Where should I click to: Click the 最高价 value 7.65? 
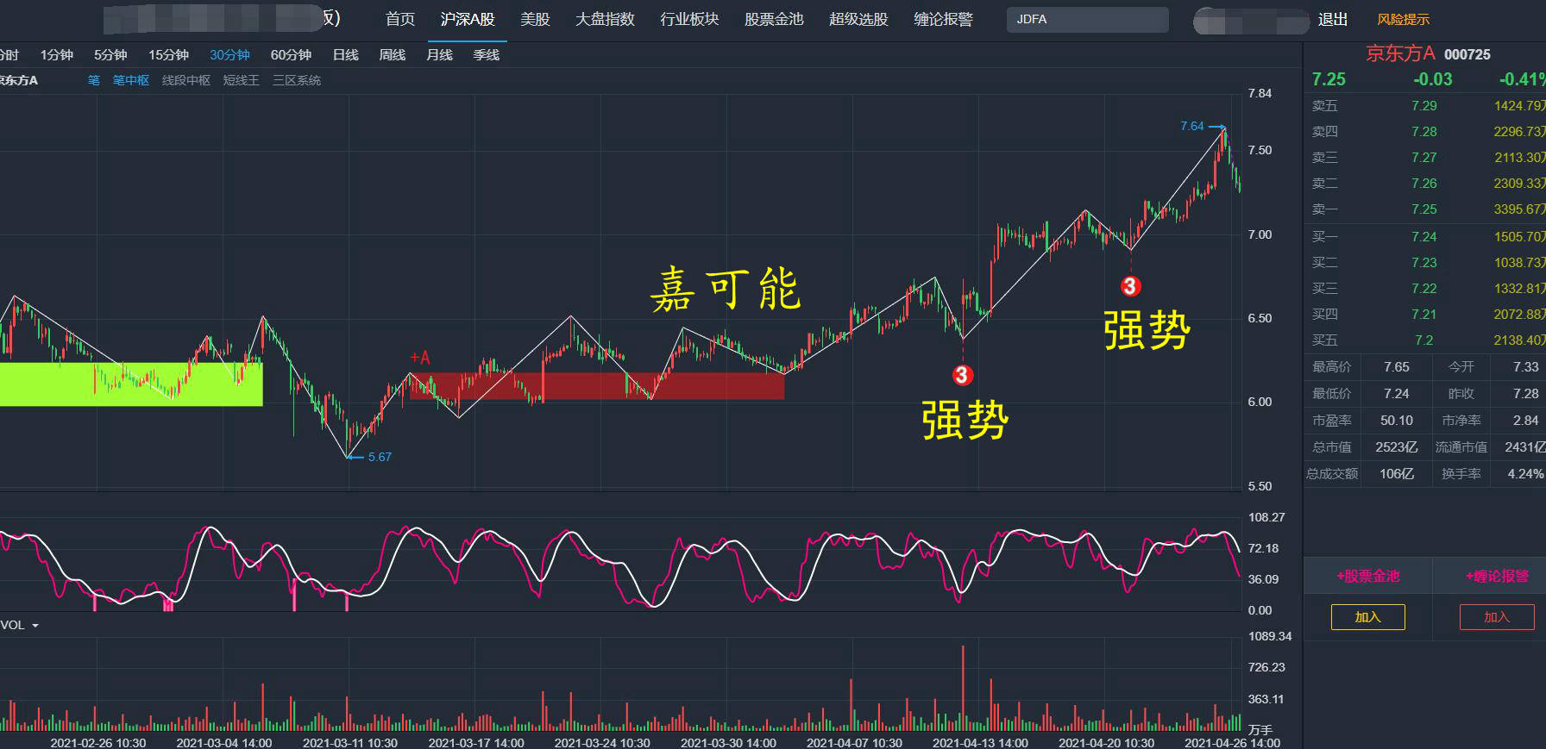[x=1397, y=366]
